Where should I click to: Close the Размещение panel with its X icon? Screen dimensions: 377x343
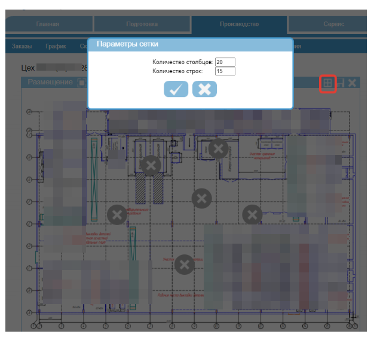[x=353, y=83]
